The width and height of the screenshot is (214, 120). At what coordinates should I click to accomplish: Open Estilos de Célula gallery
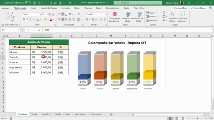[139, 17]
